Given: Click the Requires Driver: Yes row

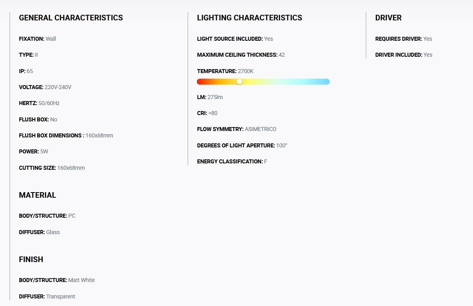Looking at the screenshot, I should click(404, 39).
